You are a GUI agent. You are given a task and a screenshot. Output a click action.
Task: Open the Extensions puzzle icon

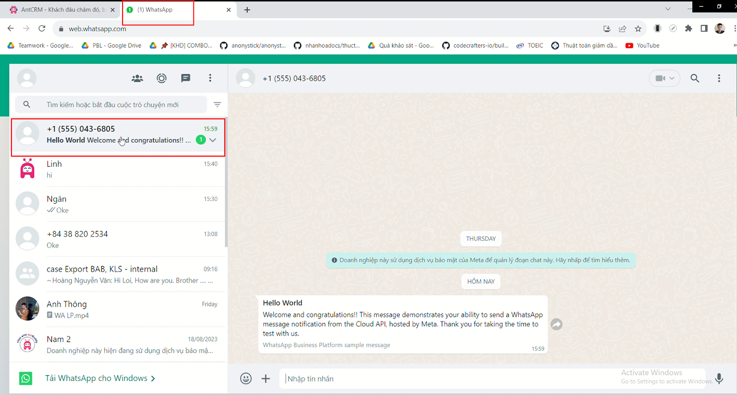pos(689,29)
